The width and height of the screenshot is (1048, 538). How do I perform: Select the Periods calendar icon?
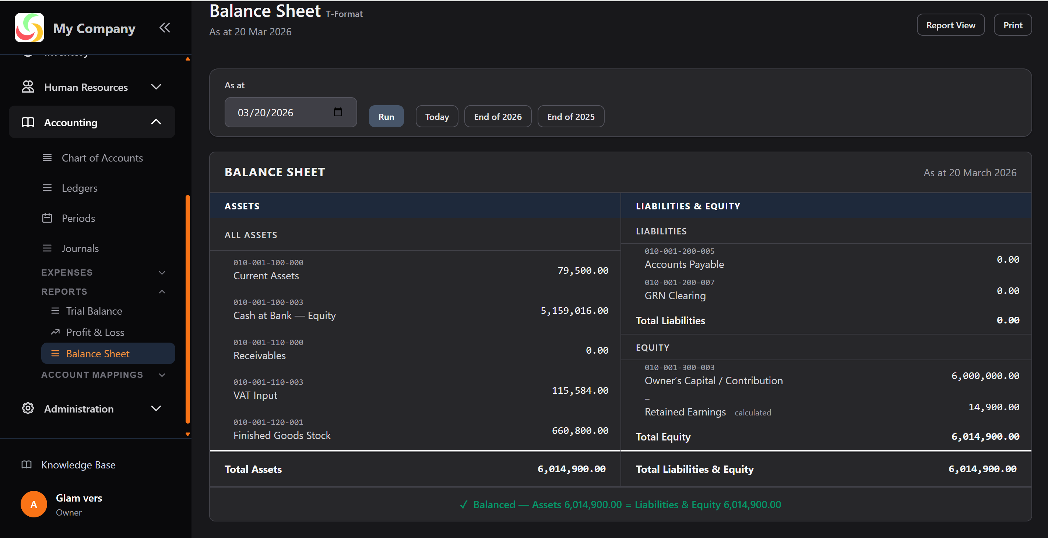coord(48,218)
